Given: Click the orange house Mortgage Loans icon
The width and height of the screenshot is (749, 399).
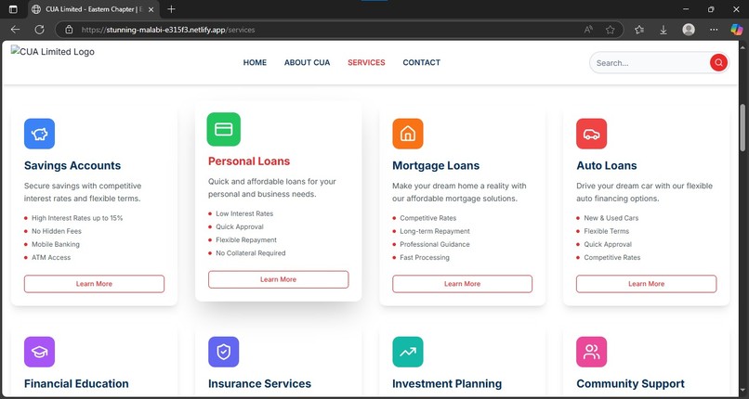Looking at the screenshot, I should pos(407,134).
